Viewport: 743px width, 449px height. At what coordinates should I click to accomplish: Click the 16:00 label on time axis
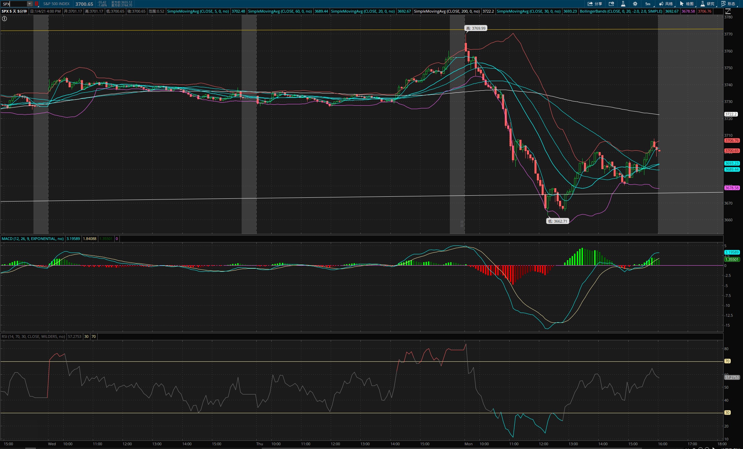click(662, 444)
